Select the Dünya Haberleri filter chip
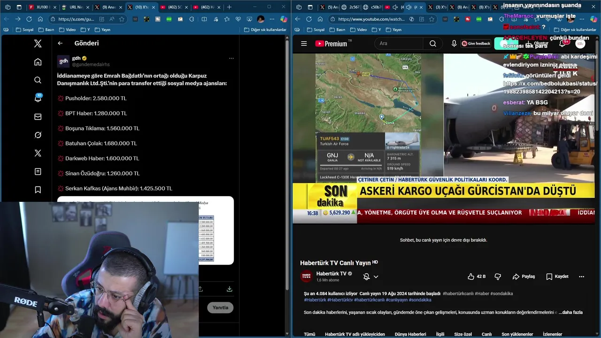The height and width of the screenshot is (338, 601). [410, 334]
